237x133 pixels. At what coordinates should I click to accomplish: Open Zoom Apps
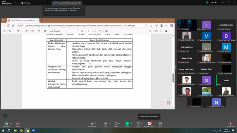pyautogui.click(x=138, y=125)
